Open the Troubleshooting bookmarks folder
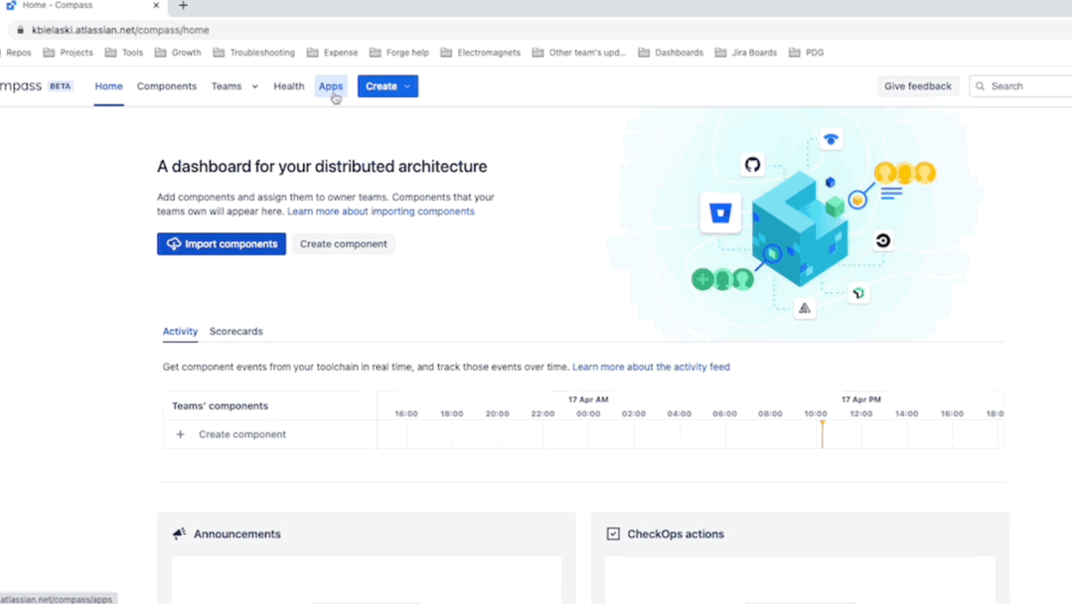 click(x=254, y=53)
